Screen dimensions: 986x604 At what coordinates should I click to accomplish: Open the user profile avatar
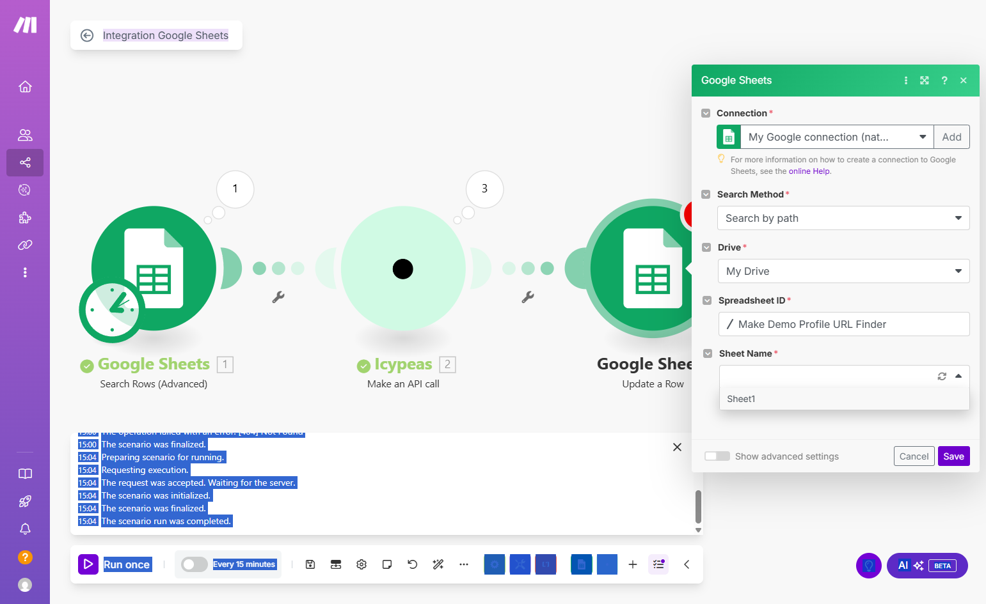click(x=25, y=585)
